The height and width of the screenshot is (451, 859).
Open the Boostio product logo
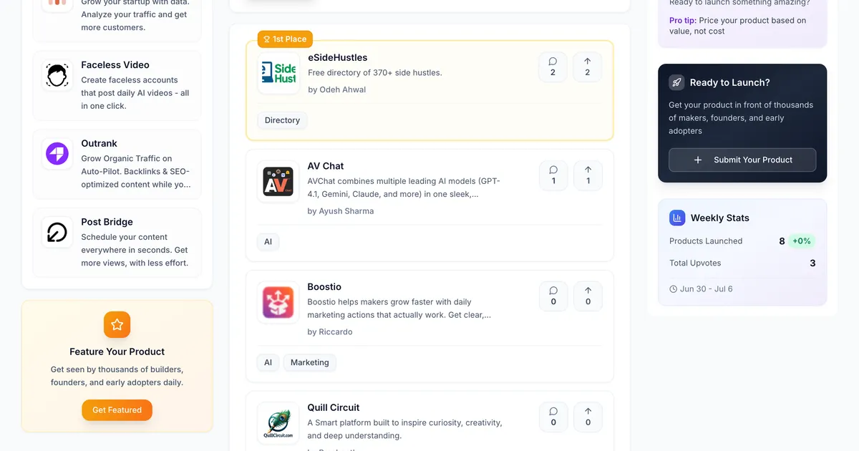(x=278, y=304)
